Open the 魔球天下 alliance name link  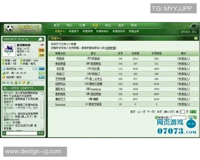(60, 99)
